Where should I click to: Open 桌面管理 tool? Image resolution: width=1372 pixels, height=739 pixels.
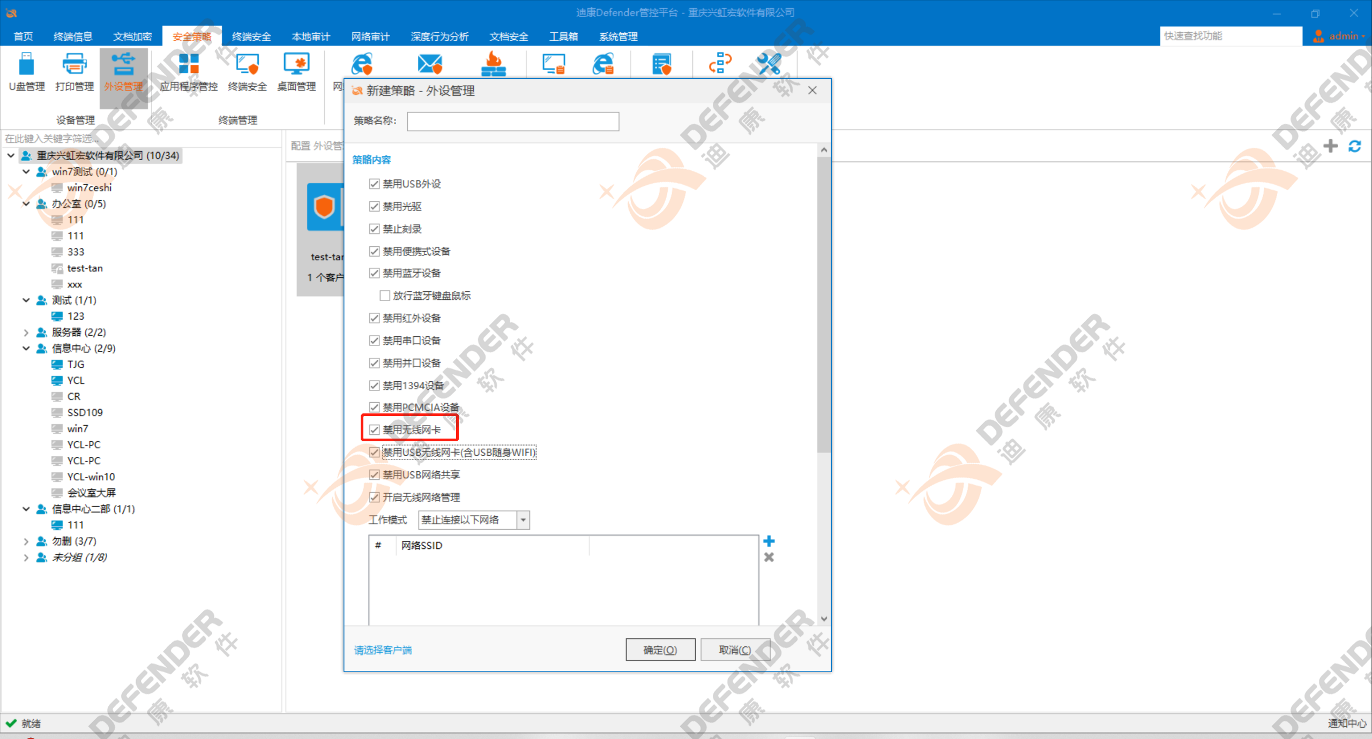click(296, 72)
